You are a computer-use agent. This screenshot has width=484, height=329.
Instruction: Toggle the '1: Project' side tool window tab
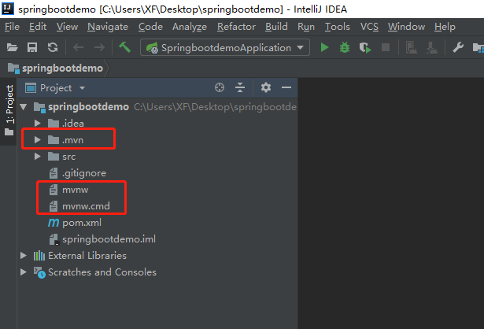coord(9,110)
